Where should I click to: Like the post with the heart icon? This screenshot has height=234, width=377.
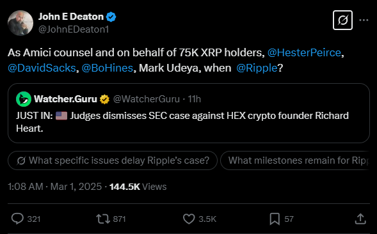(x=189, y=219)
